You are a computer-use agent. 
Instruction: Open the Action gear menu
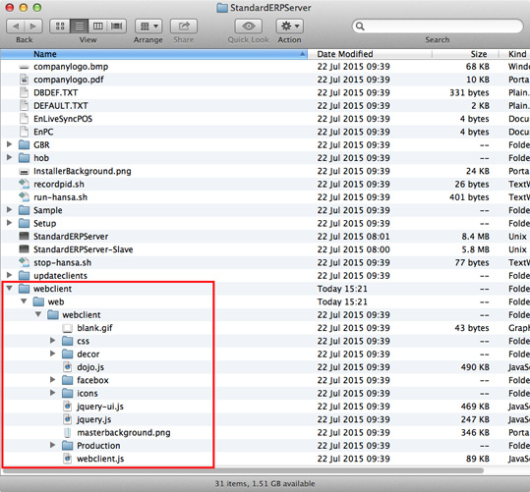(x=290, y=26)
